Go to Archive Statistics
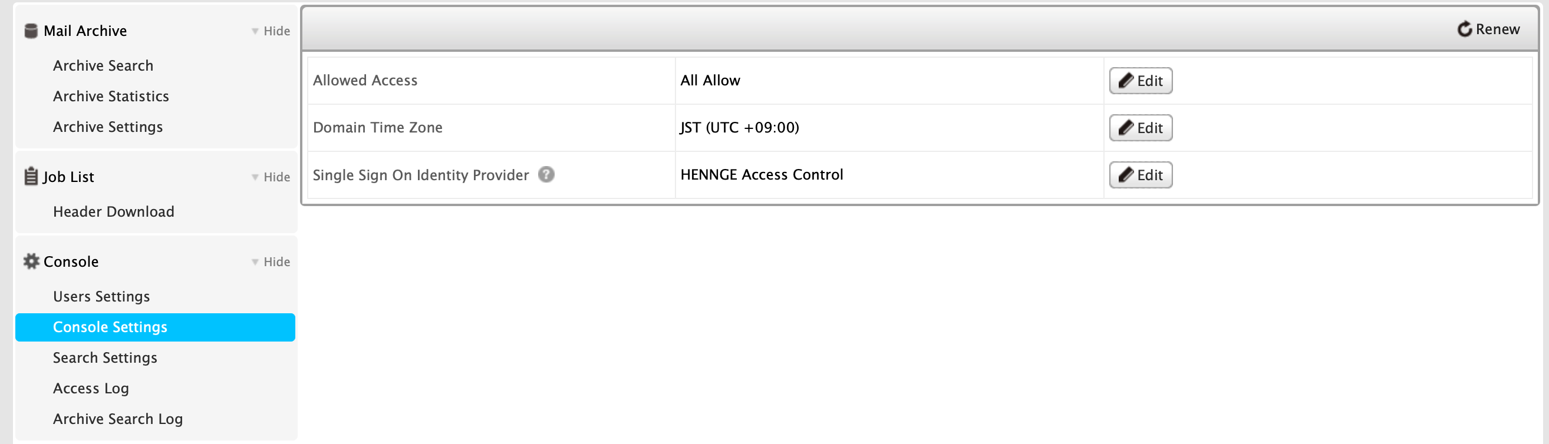Image resolution: width=1549 pixels, height=444 pixels. coord(111,96)
